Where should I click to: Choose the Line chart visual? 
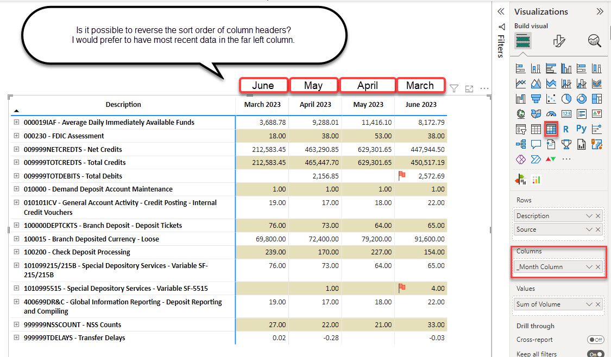click(521, 84)
